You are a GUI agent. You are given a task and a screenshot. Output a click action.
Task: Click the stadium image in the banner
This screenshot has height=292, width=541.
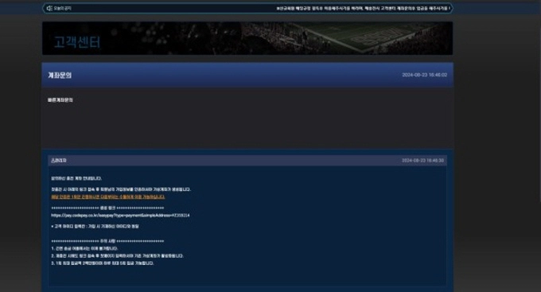coord(345,38)
